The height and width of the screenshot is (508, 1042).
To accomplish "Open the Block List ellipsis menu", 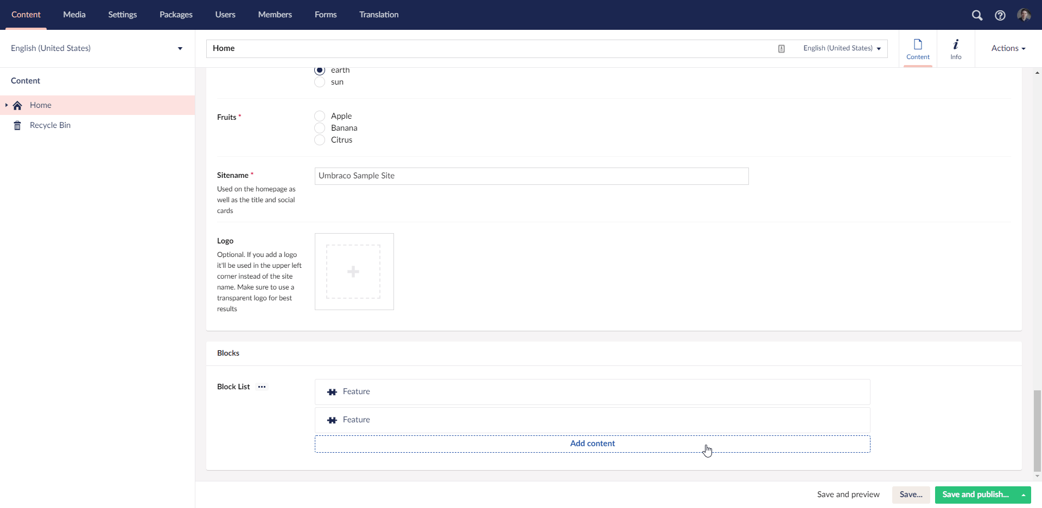I will pos(262,387).
